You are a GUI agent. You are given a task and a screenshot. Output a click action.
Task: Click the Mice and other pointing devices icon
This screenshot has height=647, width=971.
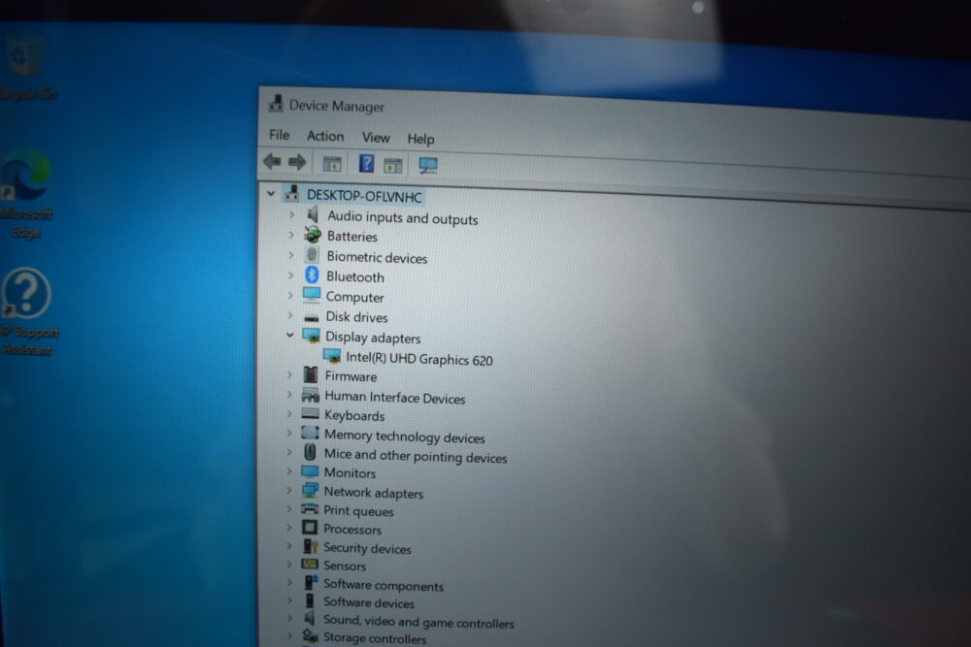pos(311,452)
